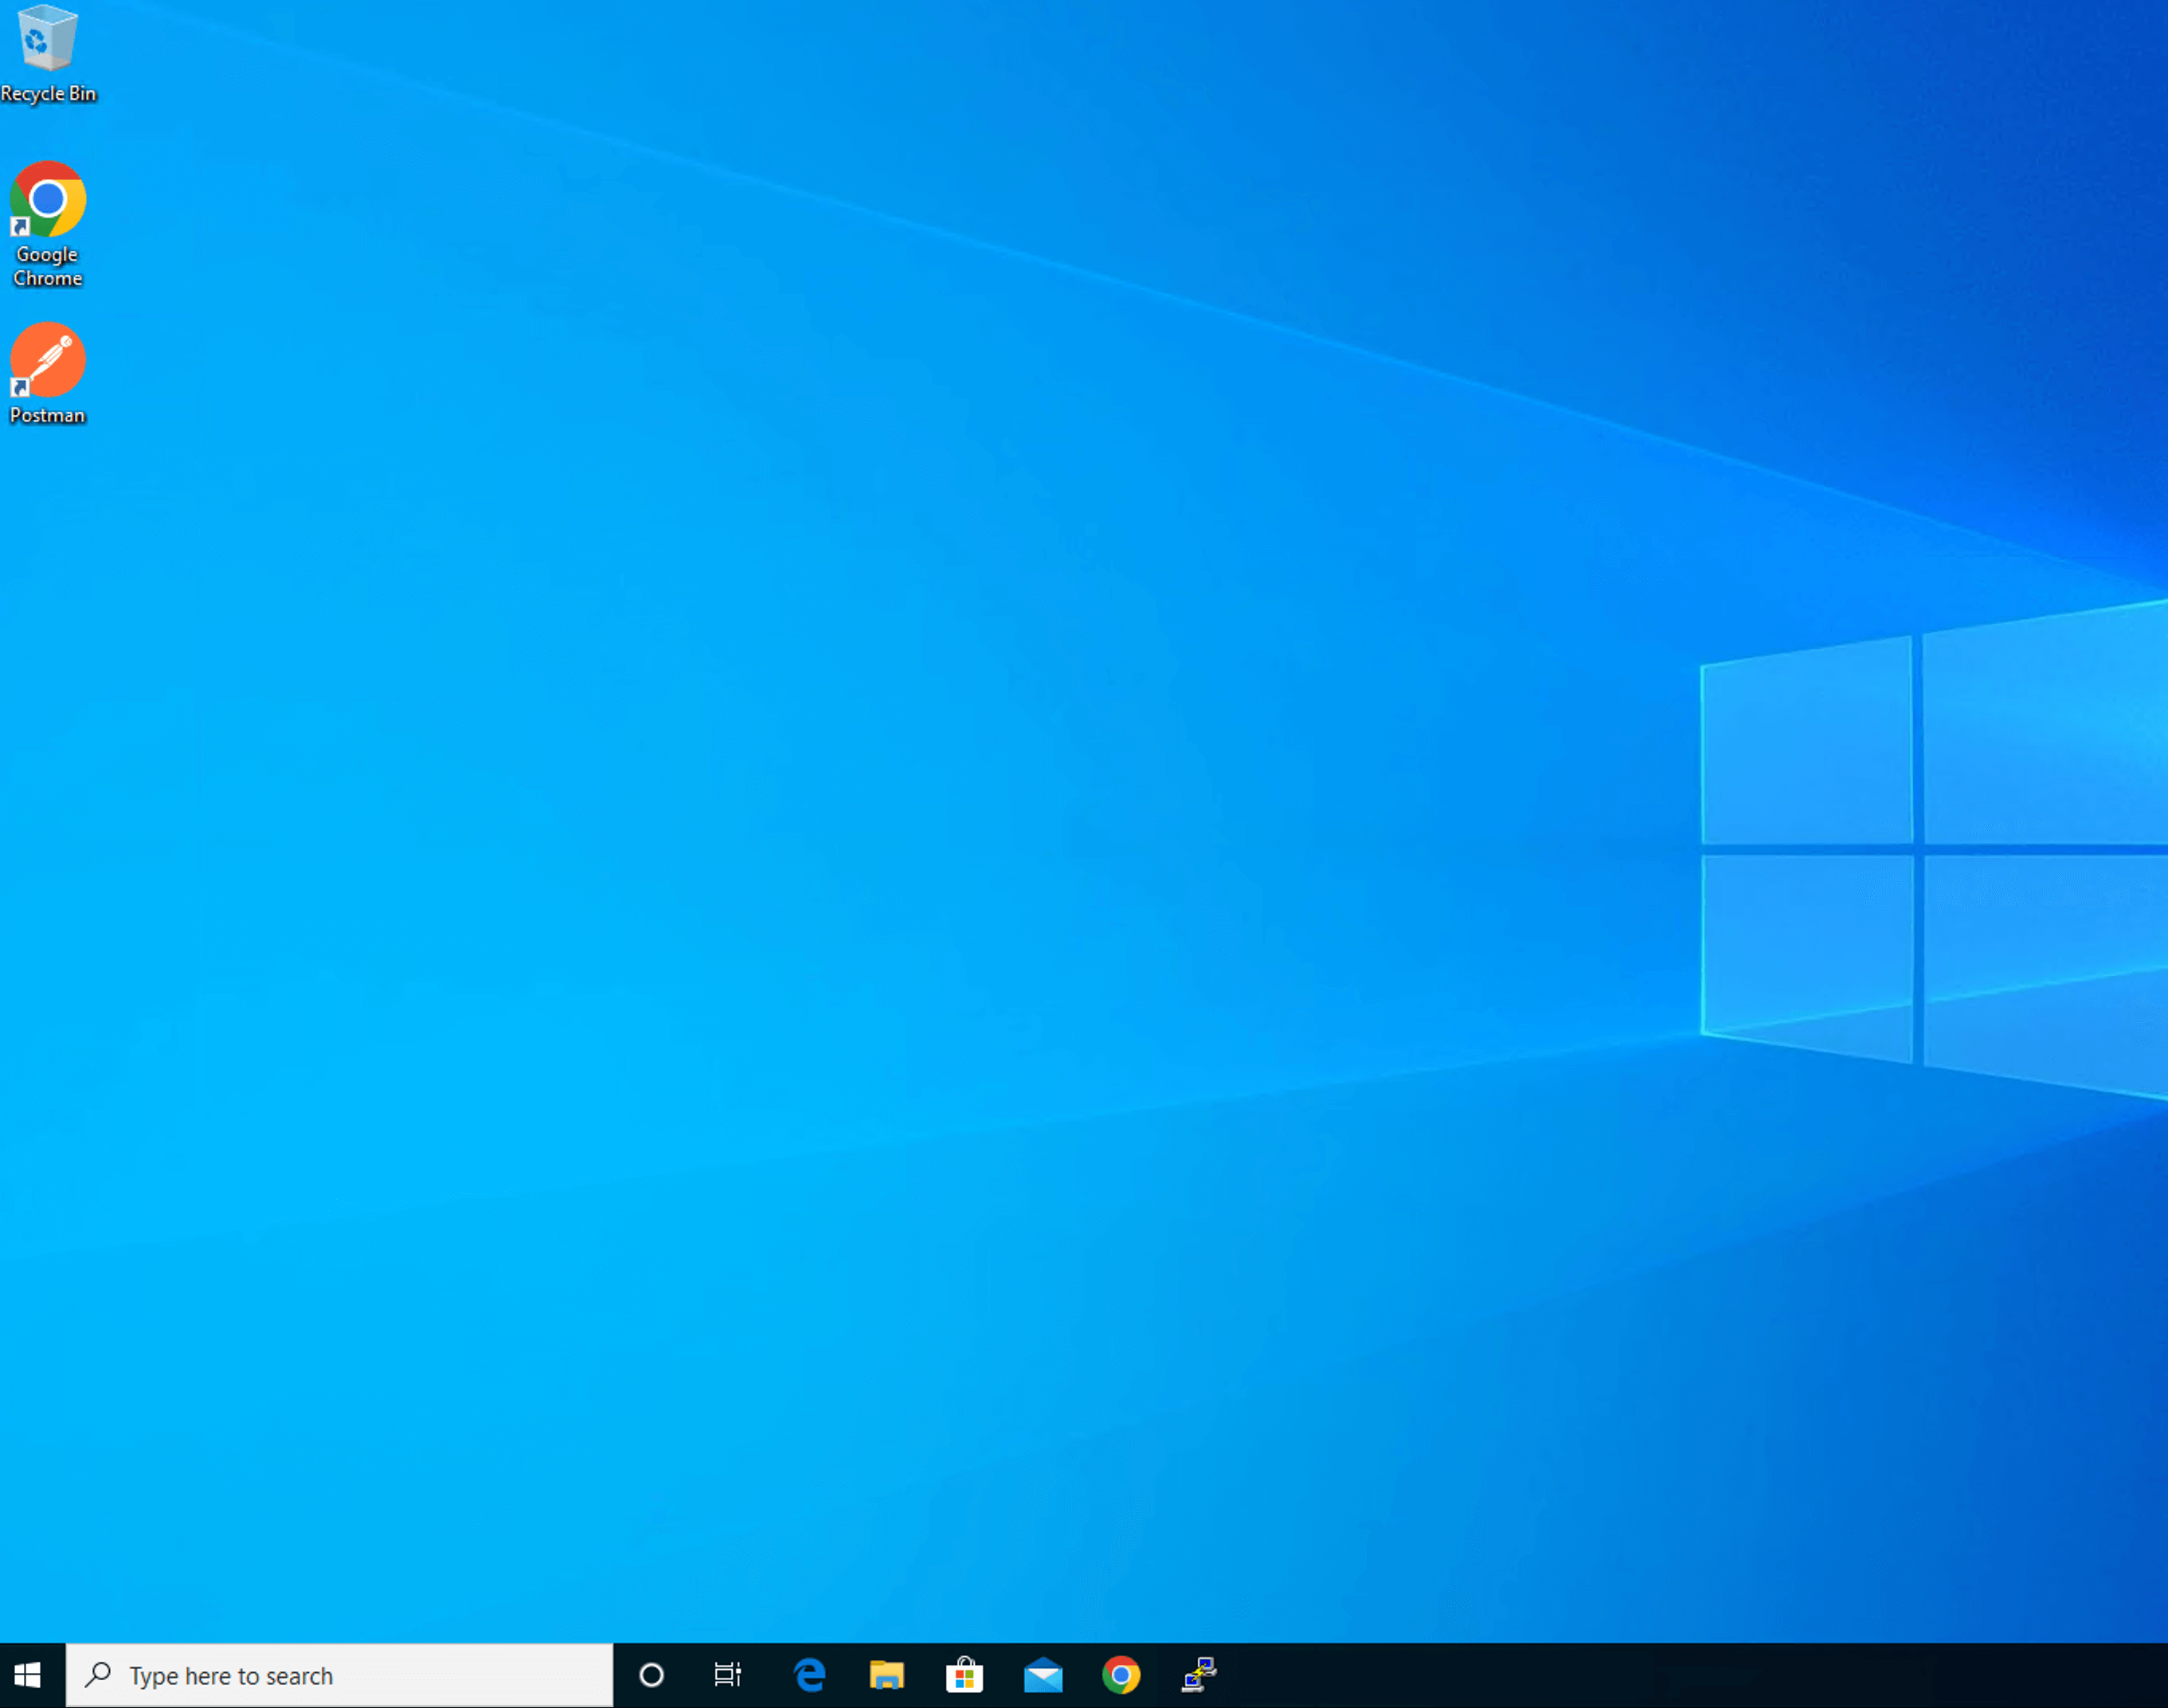This screenshot has height=1708, width=2168.
Task: Select the Recycle Bin desktop icon
Action: coord(47,40)
